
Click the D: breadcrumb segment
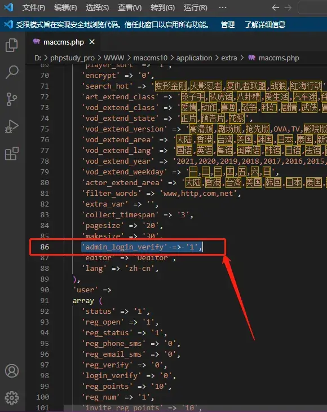click(x=38, y=58)
